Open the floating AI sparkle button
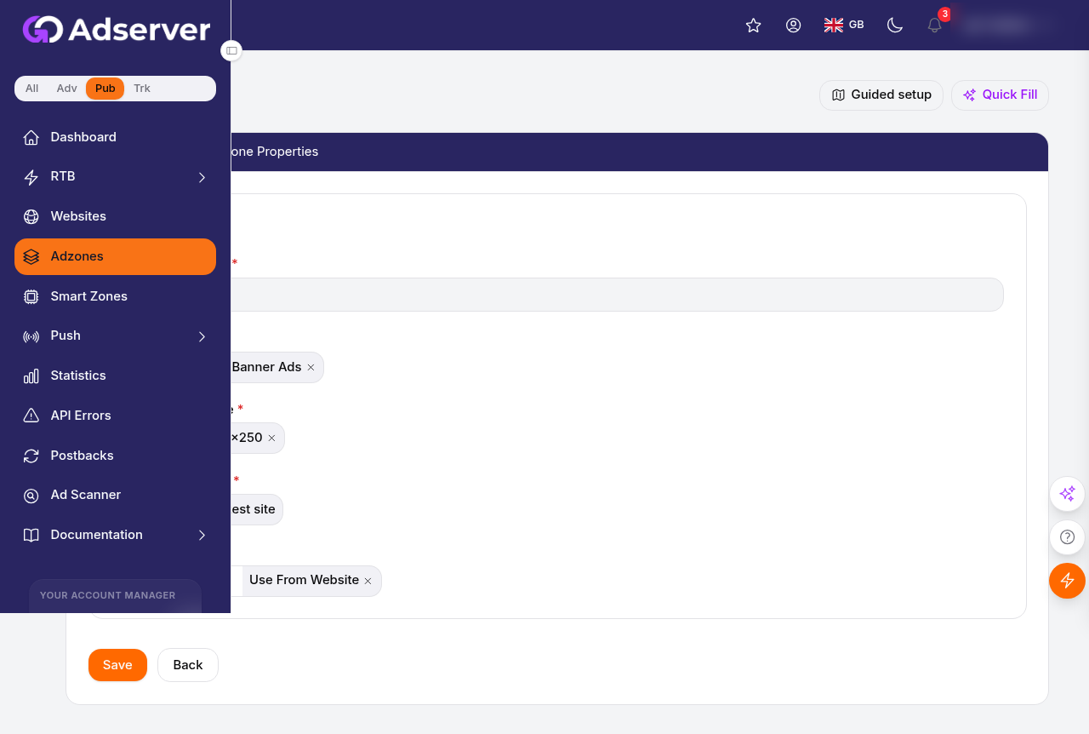This screenshot has width=1089, height=734. [1067, 494]
